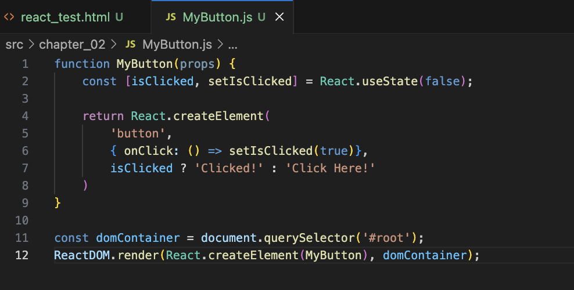Click 'ReactDOM' on line 12
The width and height of the screenshot is (574, 290).
[82, 255]
